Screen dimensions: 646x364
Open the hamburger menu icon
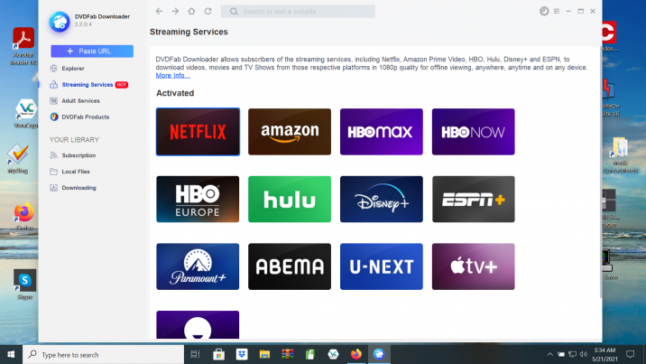(557, 11)
